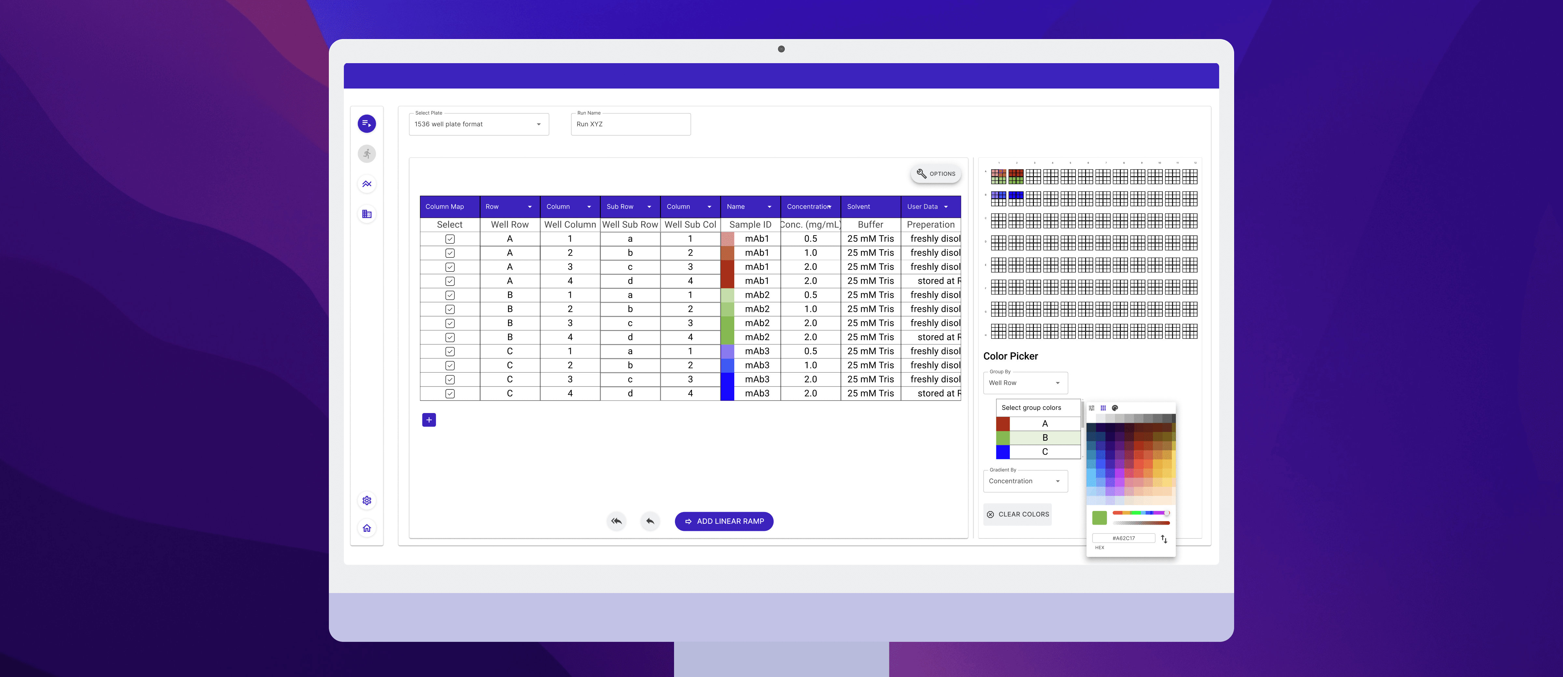Swap color format using arrows icon
The width and height of the screenshot is (1563, 677).
point(1164,539)
